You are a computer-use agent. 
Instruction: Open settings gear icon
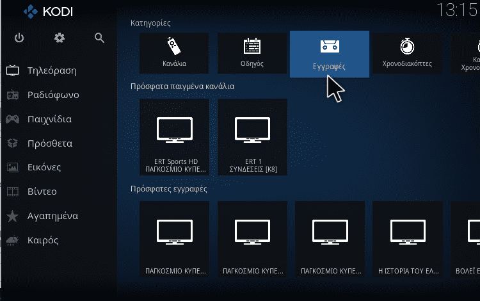tap(60, 38)
